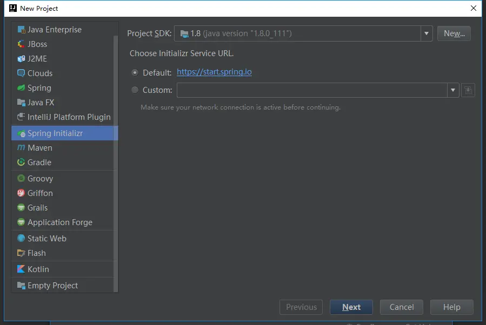Click the J2ME icon
The width and height of the screenshot is (486, 325).
tap(21, 59)
